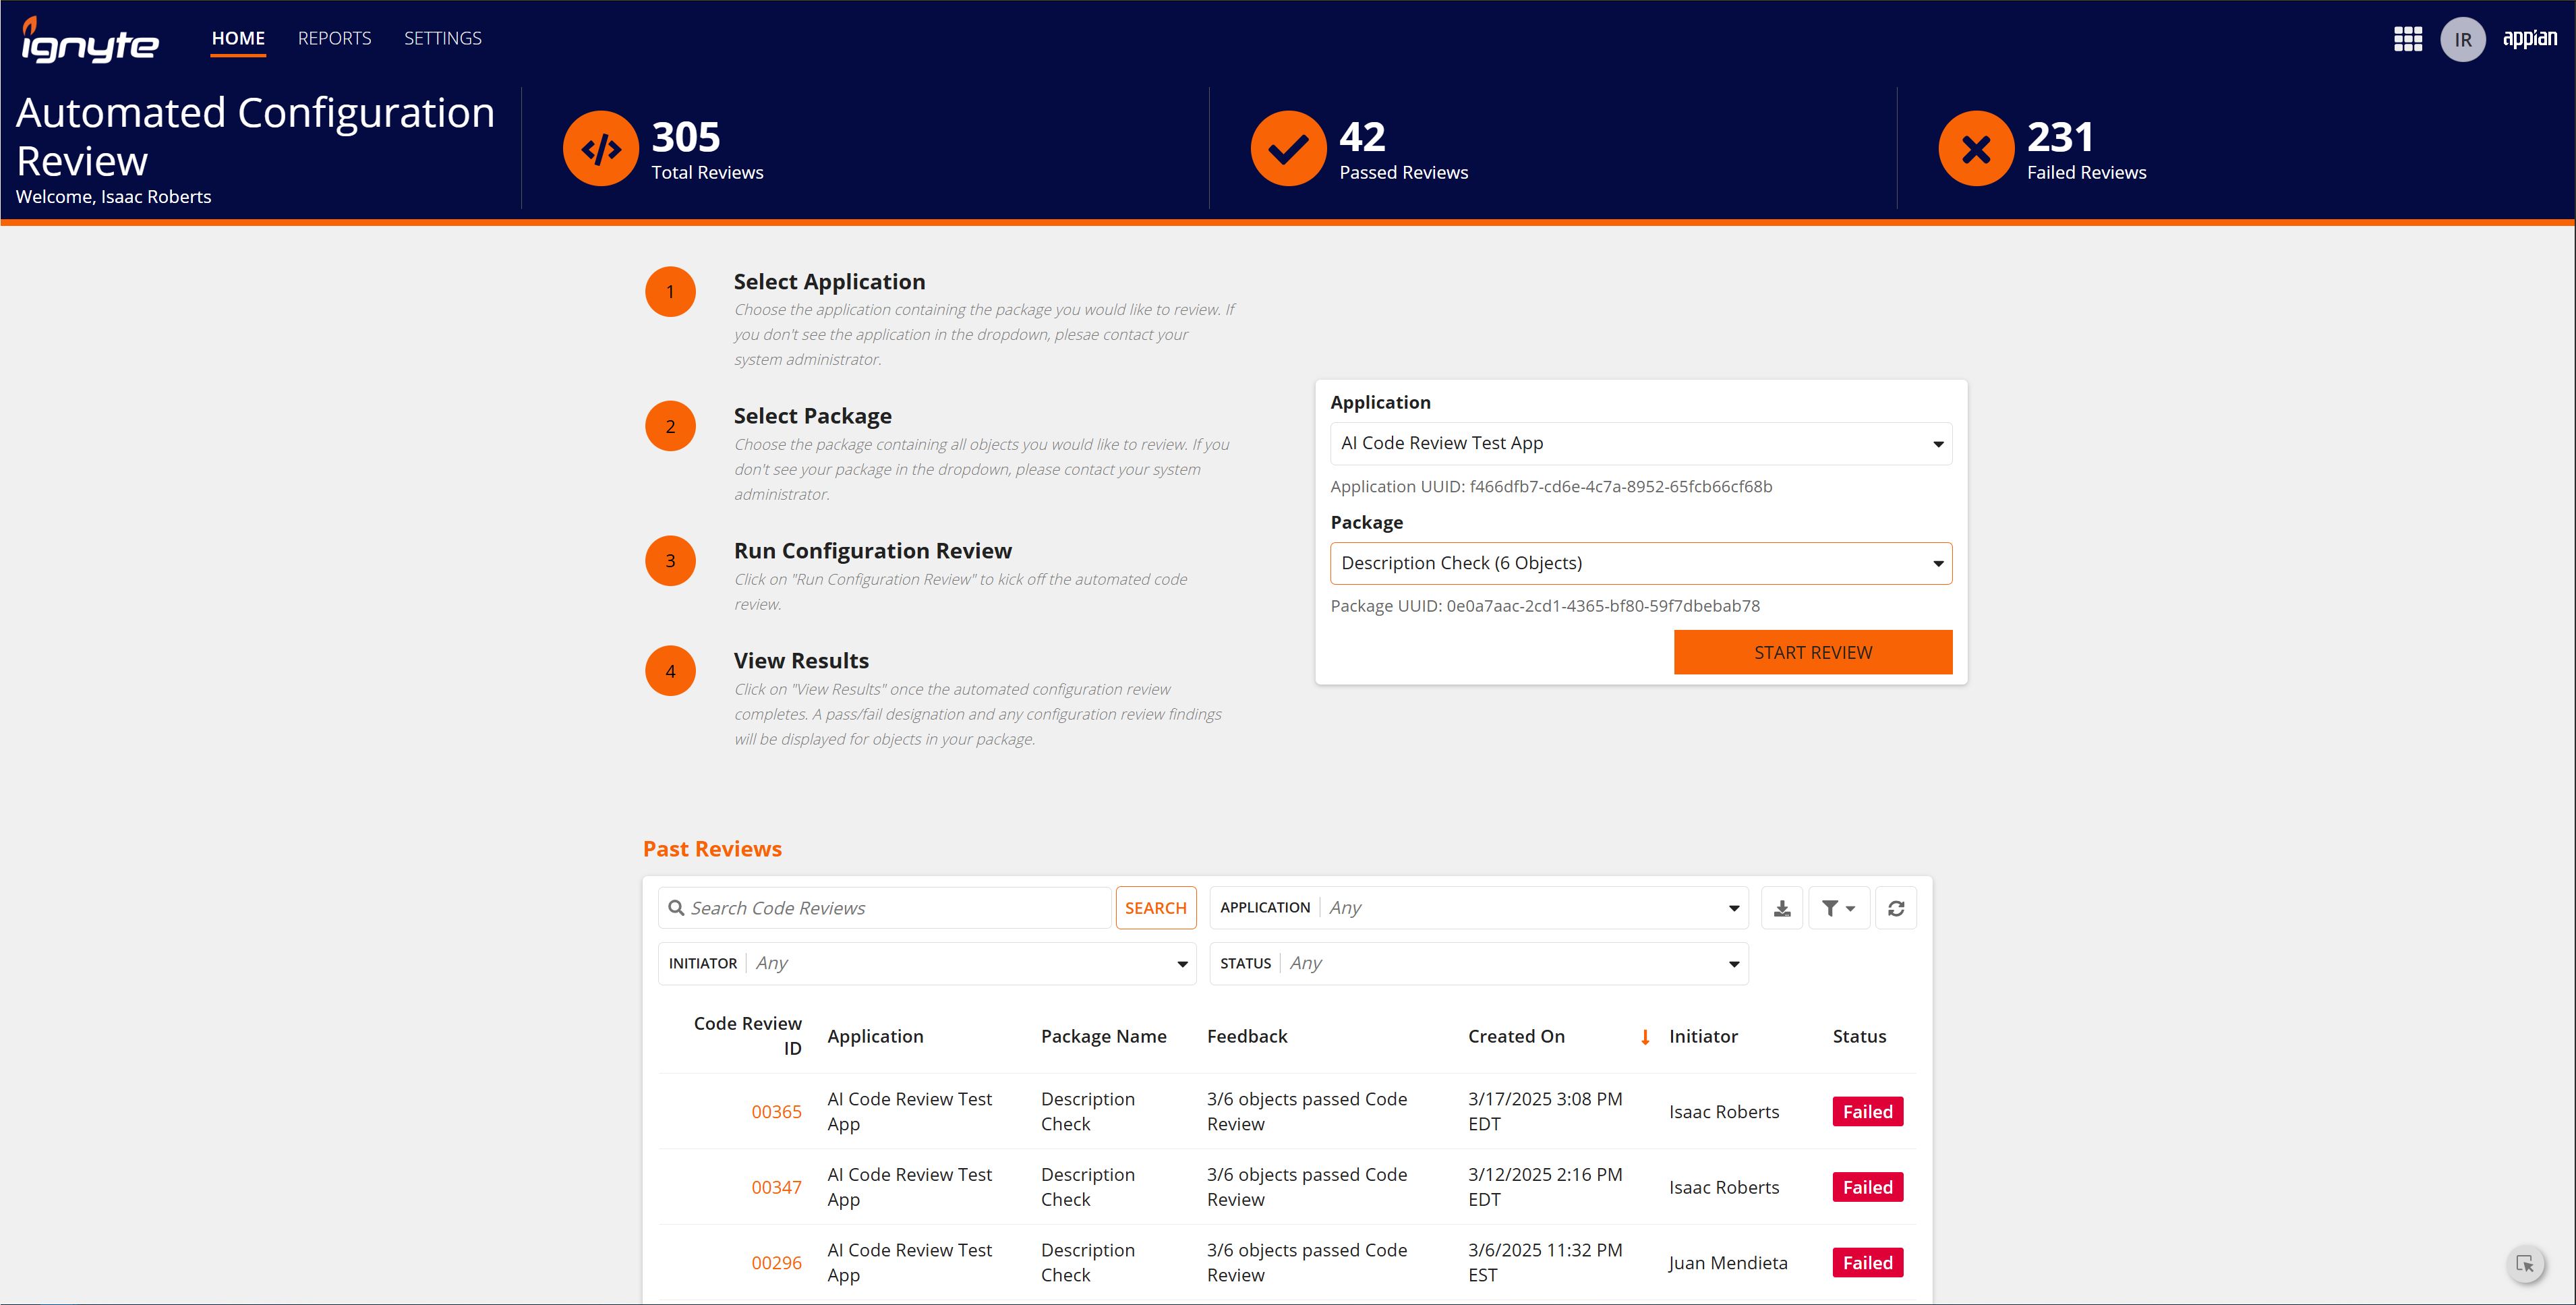Image resolution: width=2576 pixels, height=1305 pixels.
Task: Sort by Created On column header
Action: tap(1516, 1036)
